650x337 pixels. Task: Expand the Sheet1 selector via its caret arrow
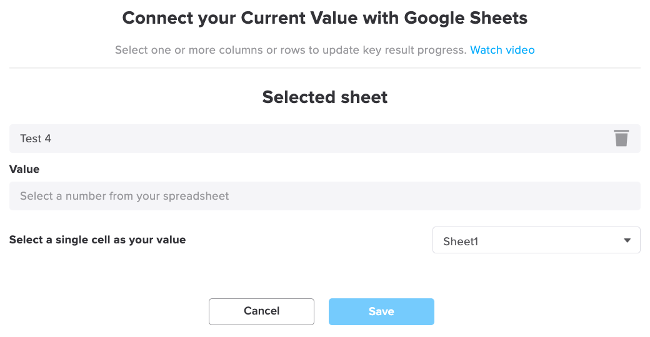(627, 240)
